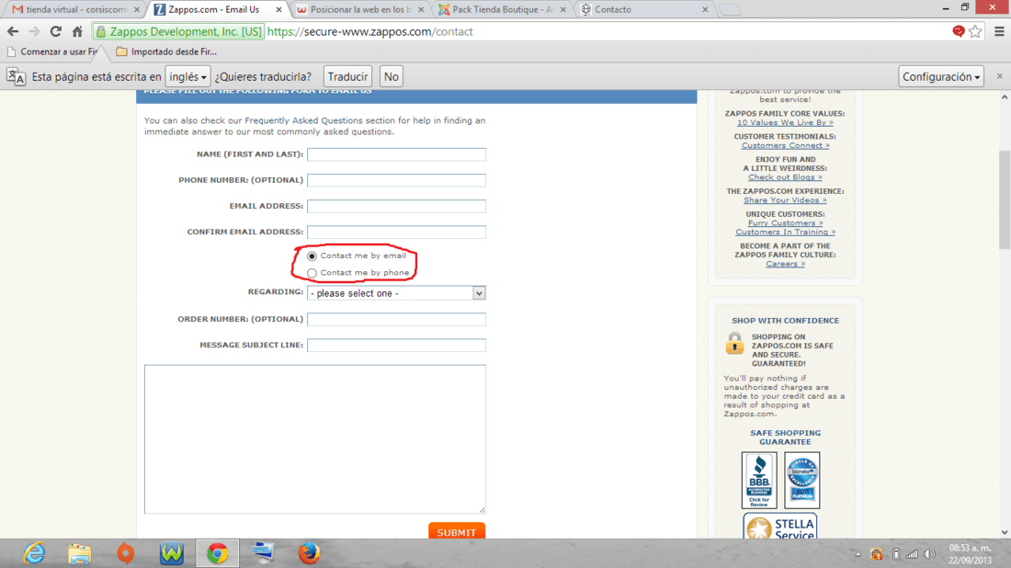Click the scrollbar up arrow
This screenshot has width=1011, height=568.
coord(1005,97)
